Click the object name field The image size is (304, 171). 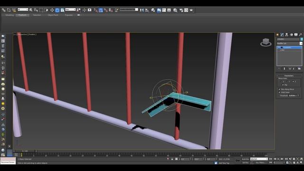point(288,39)
